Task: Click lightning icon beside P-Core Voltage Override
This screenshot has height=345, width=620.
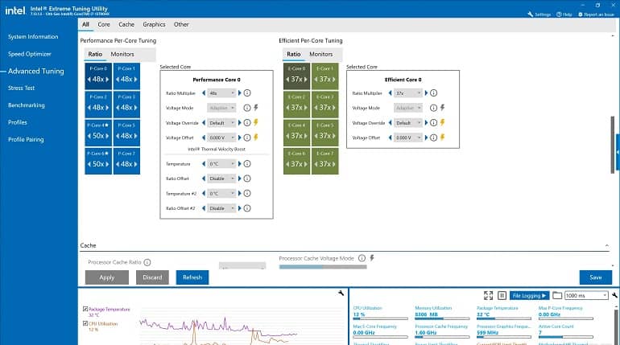Action: pos(256,122)
